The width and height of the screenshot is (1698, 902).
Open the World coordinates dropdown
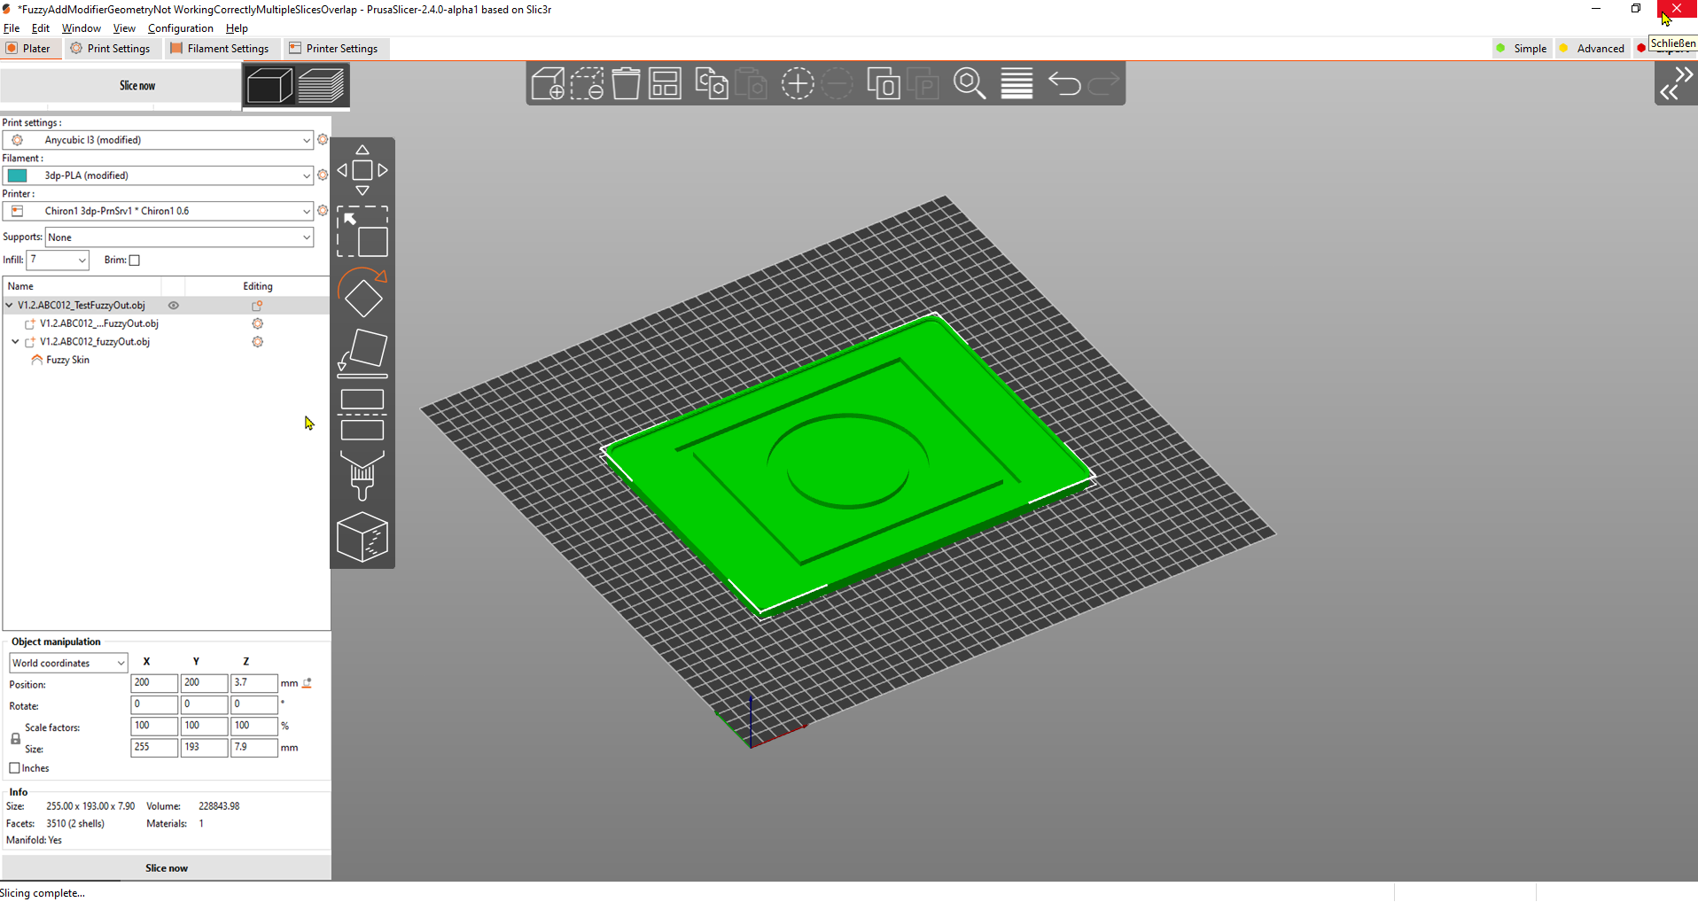pos(68,663)
